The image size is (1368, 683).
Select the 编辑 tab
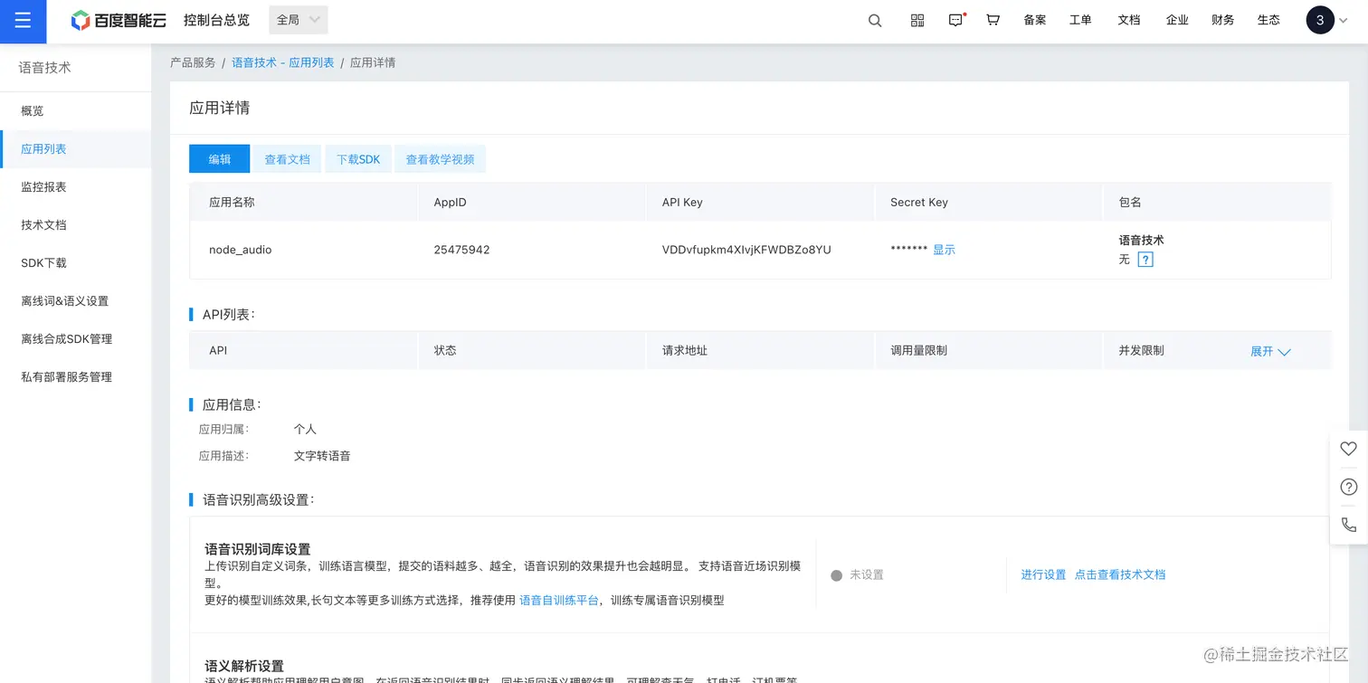tap(219, 158)
